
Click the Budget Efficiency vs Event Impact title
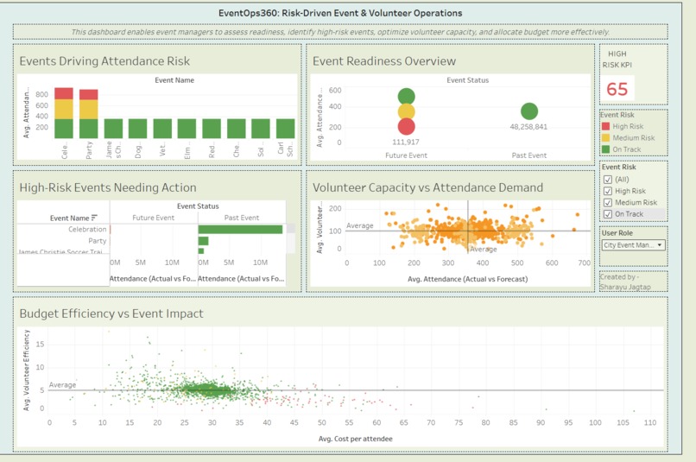click(x=111, y=313)
